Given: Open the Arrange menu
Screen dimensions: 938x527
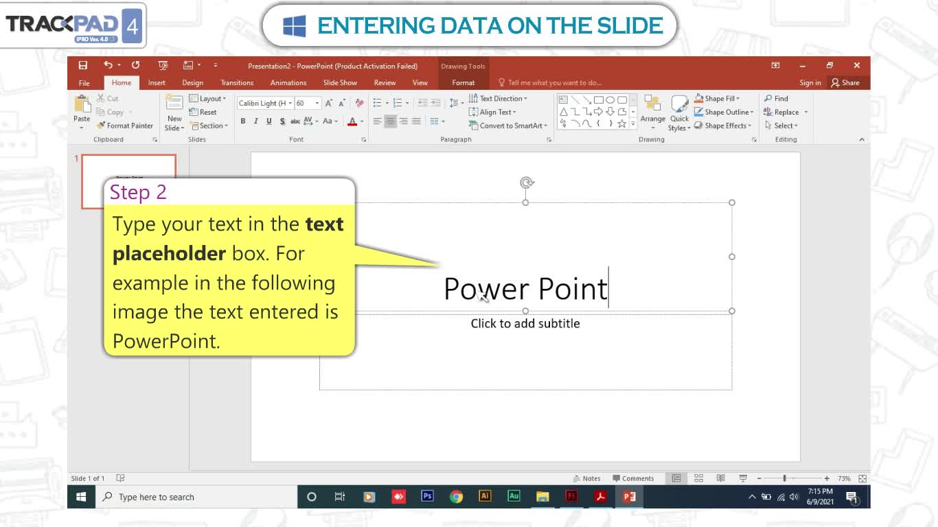Looking at the screenshot, I should pyautogui.click(x=652, y=113).
